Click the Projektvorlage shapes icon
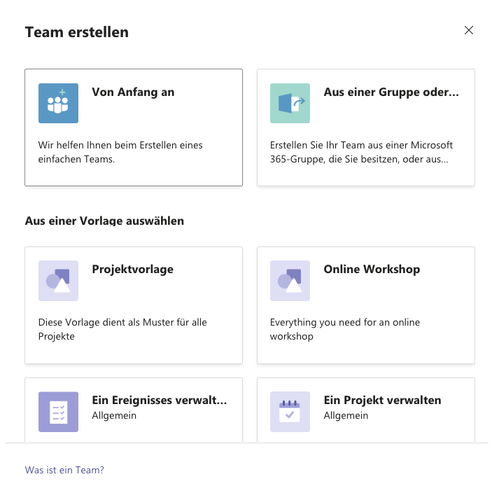Viewport: 492px width, 500px height. point(58,281)
